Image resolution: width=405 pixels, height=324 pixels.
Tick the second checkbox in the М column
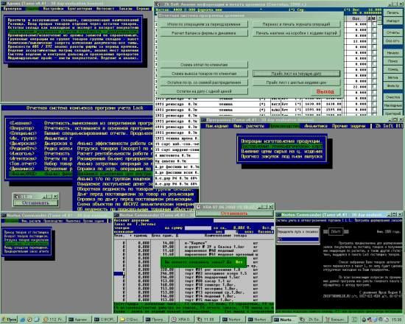(x=374, y=30)
